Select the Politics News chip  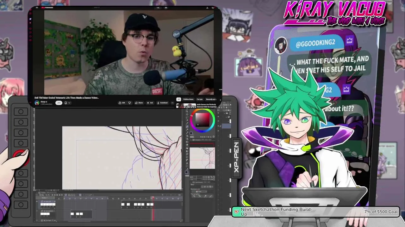tap(188, 99)
